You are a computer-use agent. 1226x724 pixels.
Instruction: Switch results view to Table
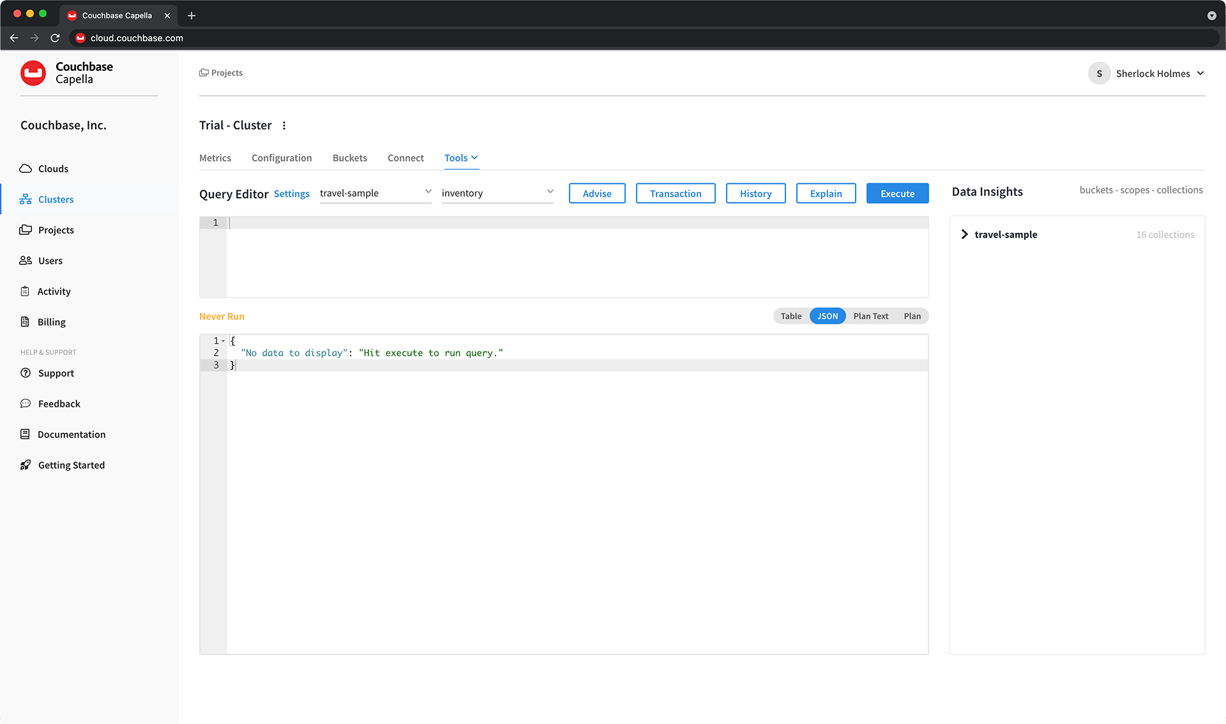tap(791, 315)
